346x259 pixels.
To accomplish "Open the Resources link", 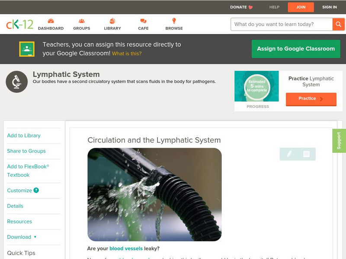I will click(19, 221).
